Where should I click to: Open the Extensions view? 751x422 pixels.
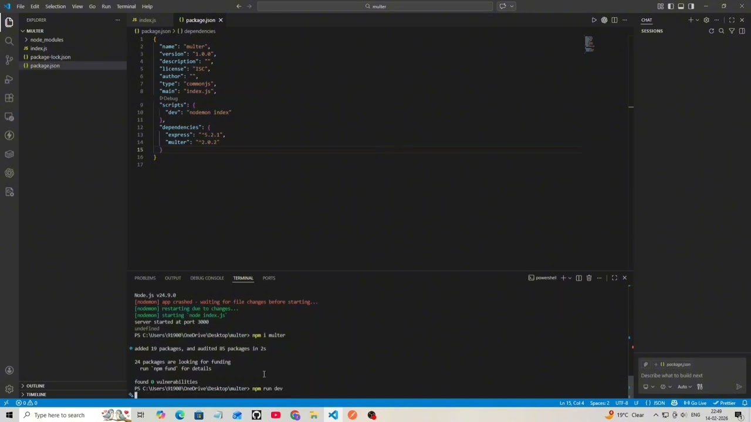(x=9, y=98)
